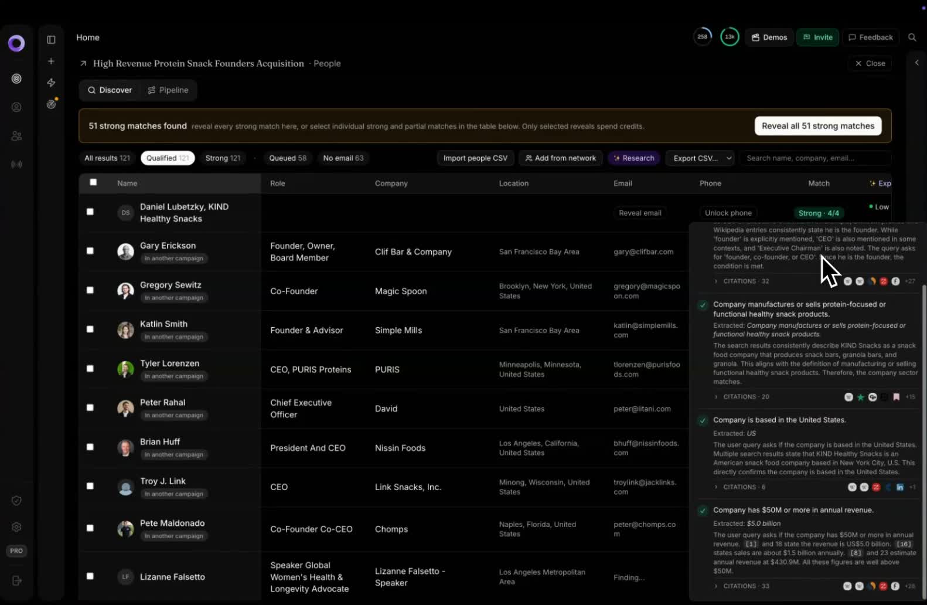Click the green Invite button

pyautogui.click(x=817, y=38)
